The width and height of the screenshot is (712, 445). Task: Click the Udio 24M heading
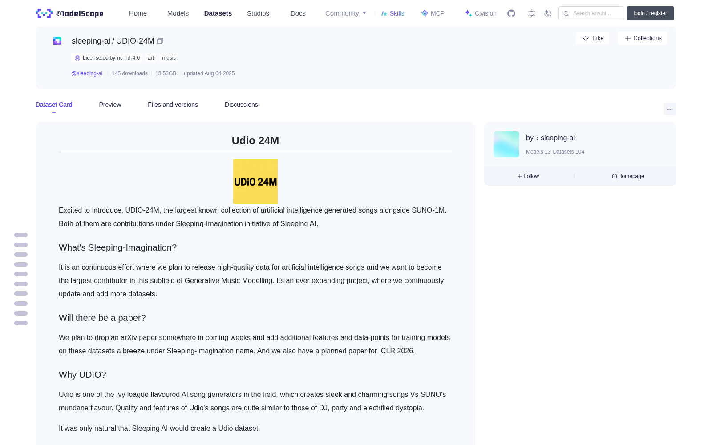pos(255,141)
